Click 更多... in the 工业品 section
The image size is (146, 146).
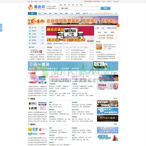point(116,73)
